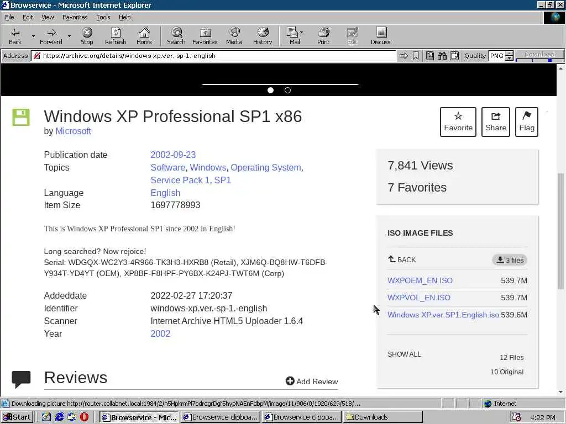The height and width of the screenshot is (424, 566).
Task: Download WXPVOL_EN.ISO file
Action: click(x=419, y=298)
